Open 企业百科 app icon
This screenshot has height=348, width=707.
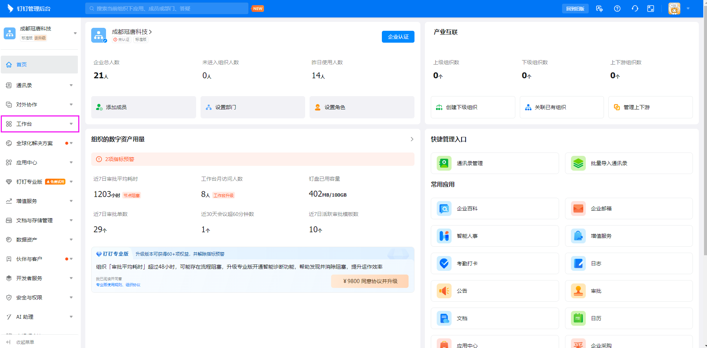click(444, 209)
